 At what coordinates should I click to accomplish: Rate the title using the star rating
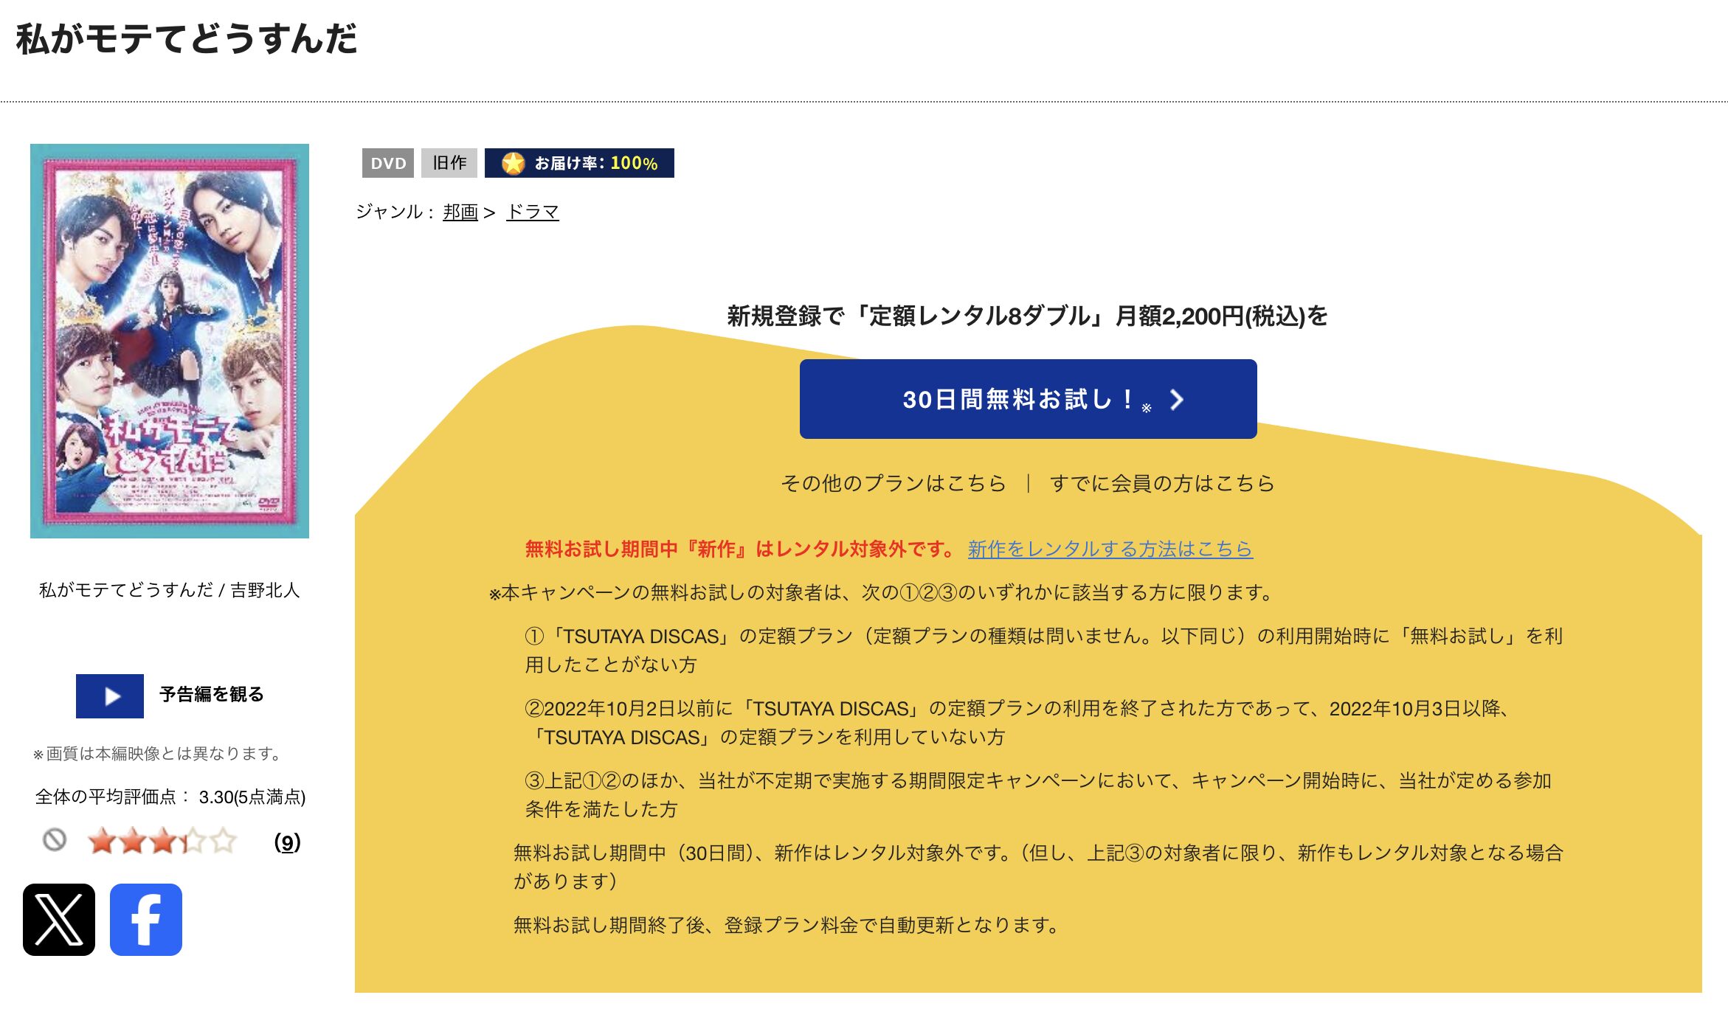click(x=162, y=840)
